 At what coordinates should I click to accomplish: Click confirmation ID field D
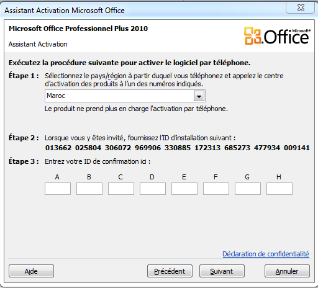153,189
